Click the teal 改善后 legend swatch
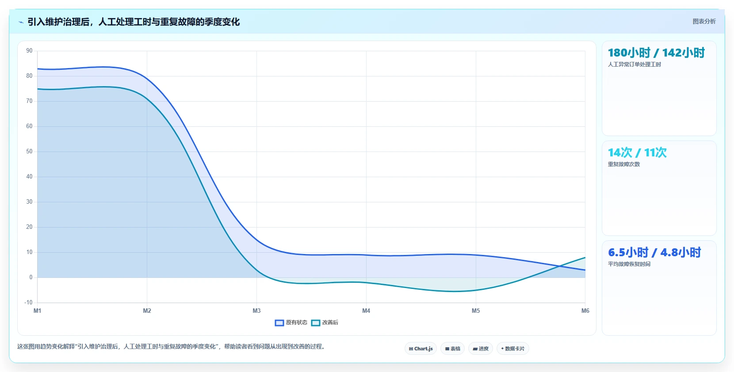 (316, 323)
